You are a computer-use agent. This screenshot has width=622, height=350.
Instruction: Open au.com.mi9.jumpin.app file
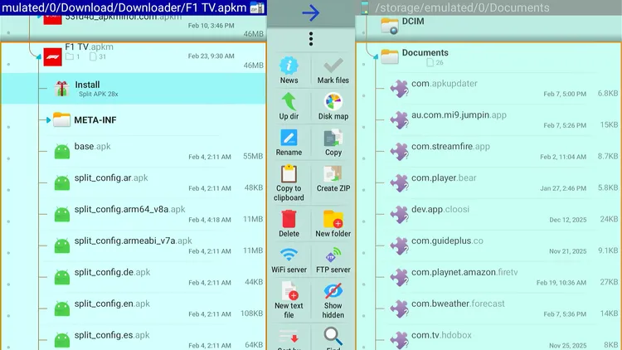489,119
